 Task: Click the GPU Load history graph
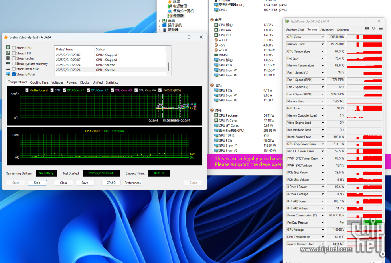(364, 108)
